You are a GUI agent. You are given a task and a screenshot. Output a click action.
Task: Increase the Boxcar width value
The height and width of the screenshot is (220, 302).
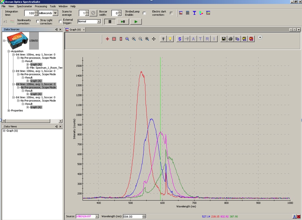[120, 12]
